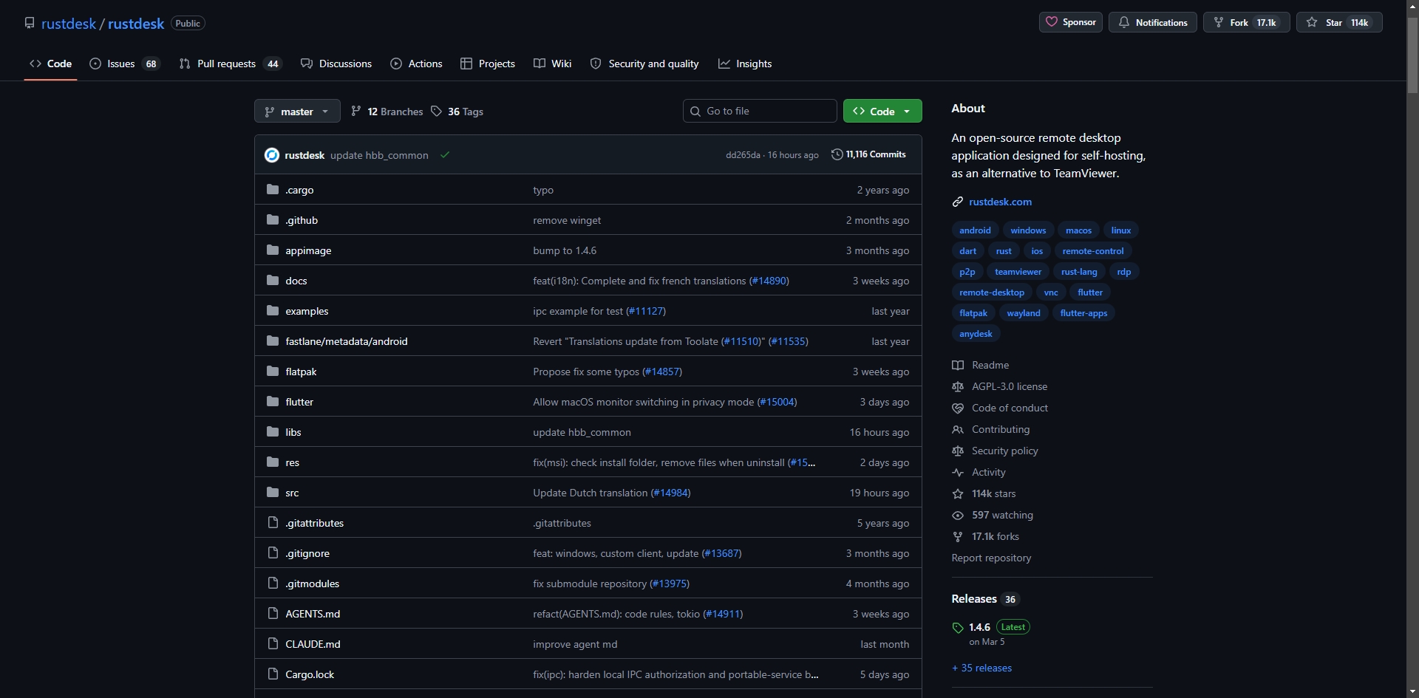Click the file icon for .gitignore

tap(273, 553)
